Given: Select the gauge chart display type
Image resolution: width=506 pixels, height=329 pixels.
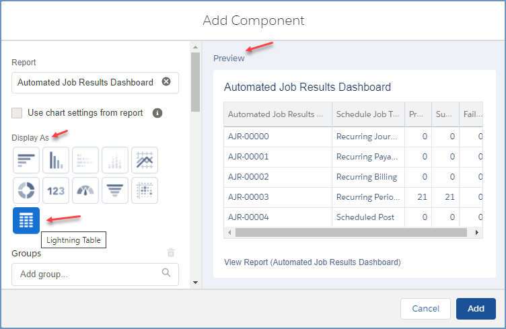Looking at the screenshot, I should pos(85,190).
